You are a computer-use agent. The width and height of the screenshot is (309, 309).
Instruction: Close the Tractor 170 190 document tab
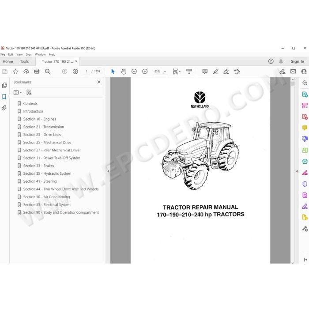pos(76,61)
